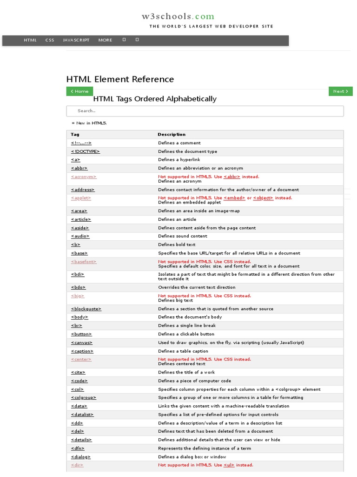Open the CSS menu in navbar
This screenshot has height=477, width=357.
pyautogui.click(x=50, y=40)
